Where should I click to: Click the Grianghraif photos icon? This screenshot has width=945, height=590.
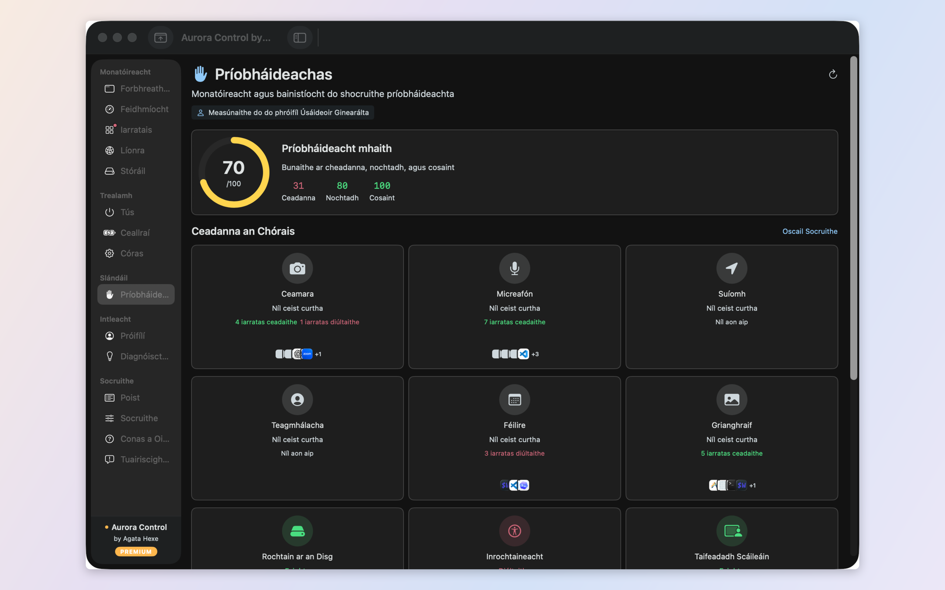tap(731, 400)
